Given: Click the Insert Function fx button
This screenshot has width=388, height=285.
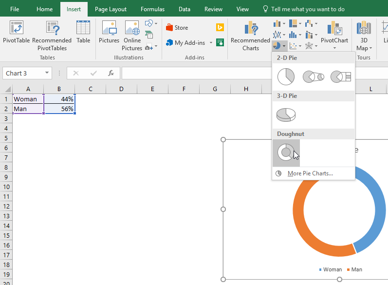Looking at the screenshot, I should 111,73.
